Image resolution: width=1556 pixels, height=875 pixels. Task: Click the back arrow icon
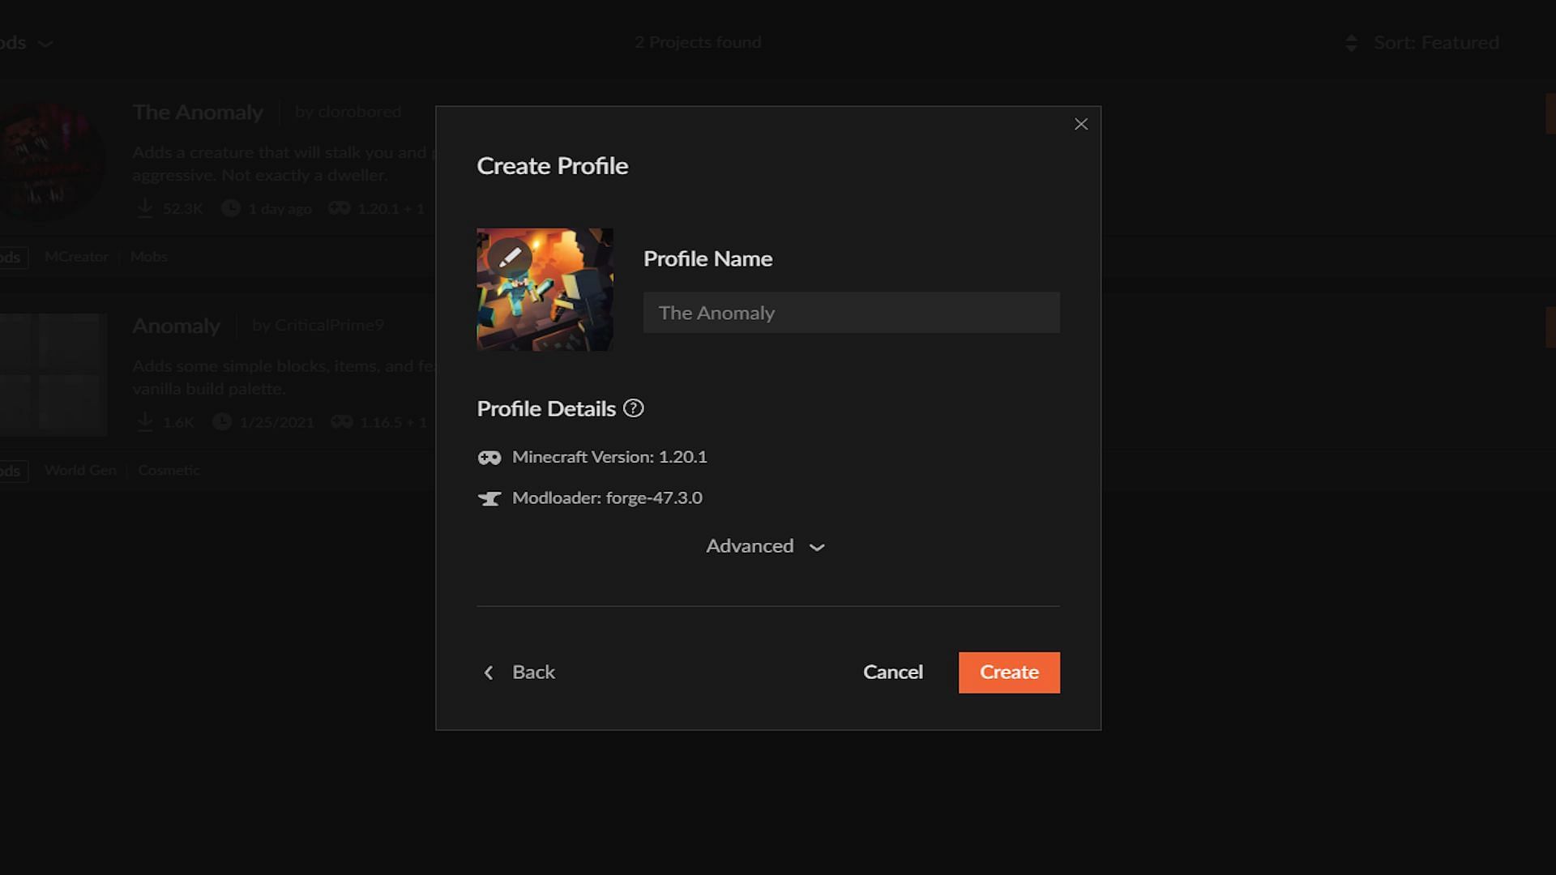[489, 672]
